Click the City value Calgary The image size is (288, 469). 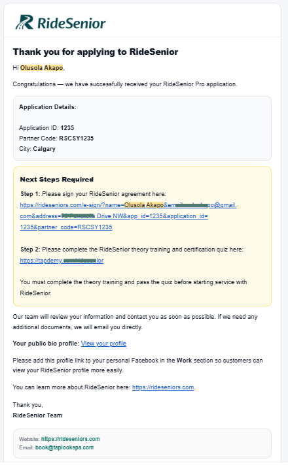tap(44, 149)
